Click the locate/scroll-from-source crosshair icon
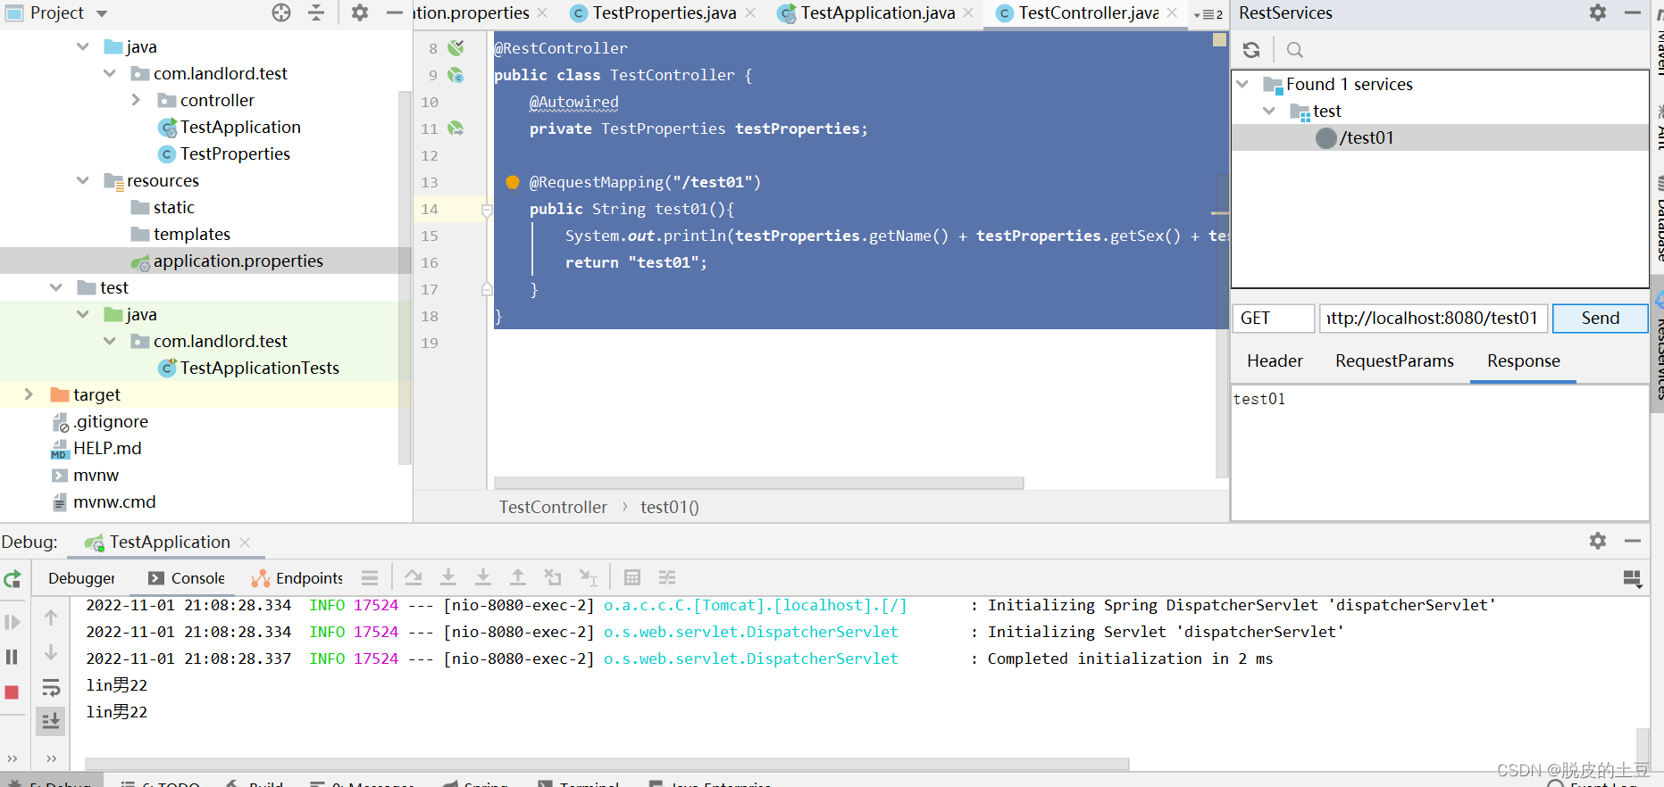Screen dimensions: 1664x787 coord(281,12)
